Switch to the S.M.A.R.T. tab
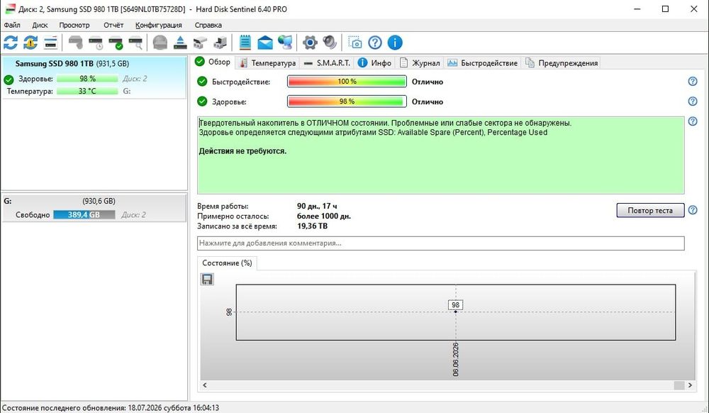The width and height of the screenshot is (709, 413). (x=328, y=63)
